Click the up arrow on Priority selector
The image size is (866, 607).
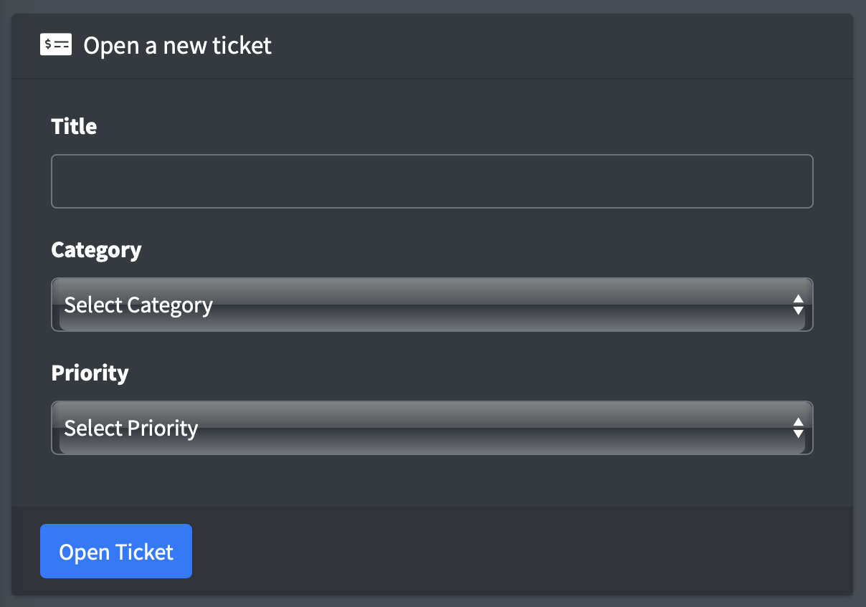798,421
